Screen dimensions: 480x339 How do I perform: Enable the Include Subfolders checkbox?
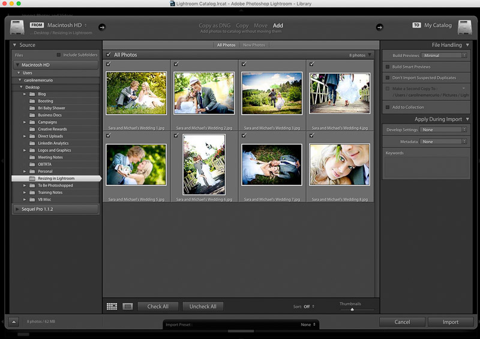pos(58,55)
